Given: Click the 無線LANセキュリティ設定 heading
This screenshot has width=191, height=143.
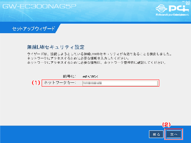Looking at the screenshot, I should tap(56, 47).
